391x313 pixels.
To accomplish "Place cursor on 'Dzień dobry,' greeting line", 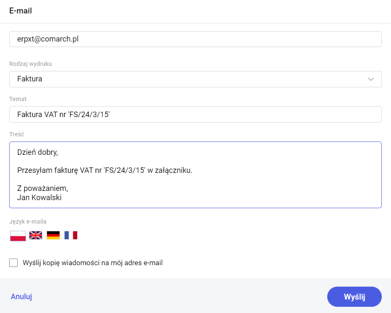I will click(x=37, y=151).
